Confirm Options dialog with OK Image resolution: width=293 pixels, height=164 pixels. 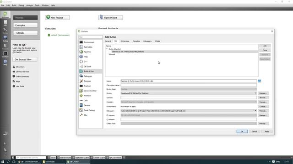pyautogui.click(x=242, y=132)
